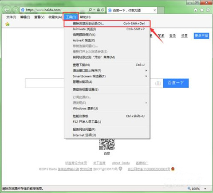
Task: Click the 京公网安备 11000002000001号 link
Action: [x=149, y=169]
